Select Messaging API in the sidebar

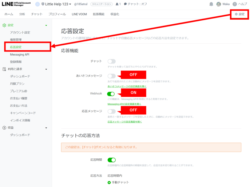click(x=20, y=54)
